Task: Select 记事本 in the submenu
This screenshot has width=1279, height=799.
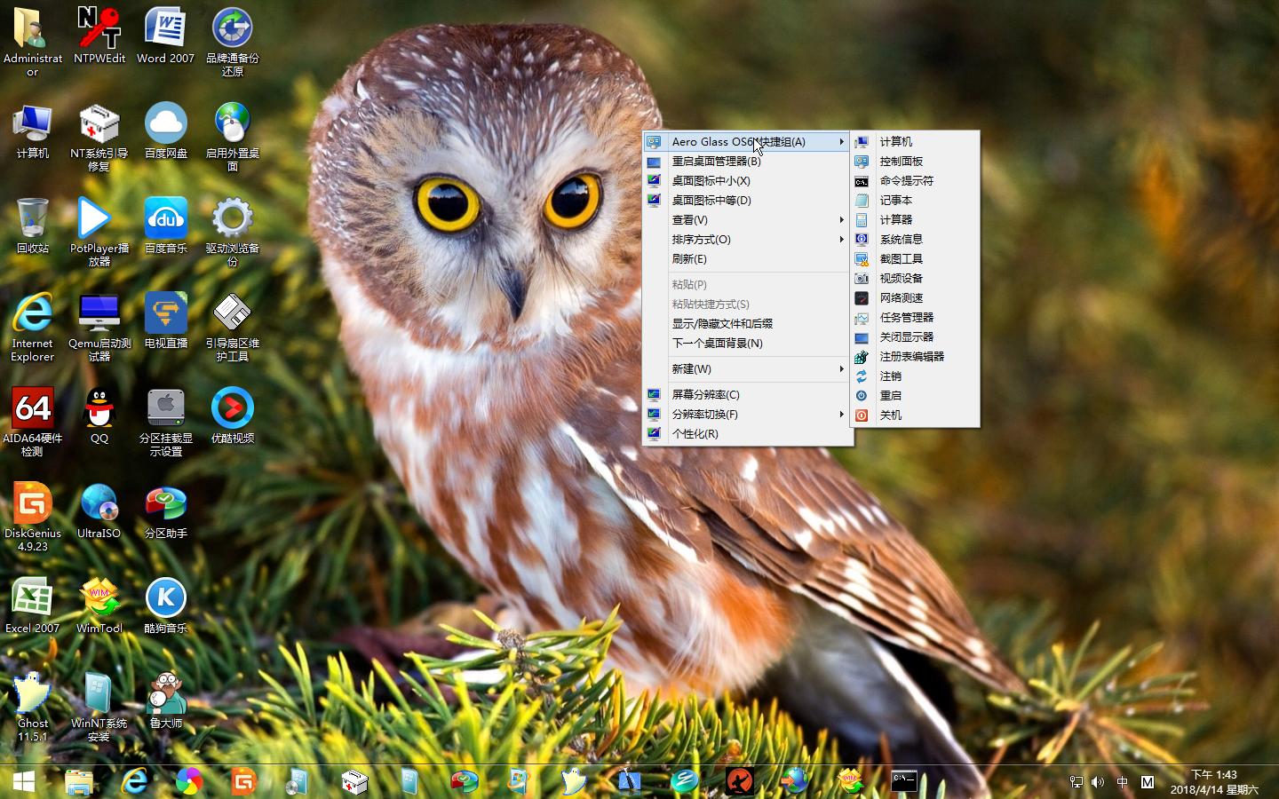Action: pos(915,200)
